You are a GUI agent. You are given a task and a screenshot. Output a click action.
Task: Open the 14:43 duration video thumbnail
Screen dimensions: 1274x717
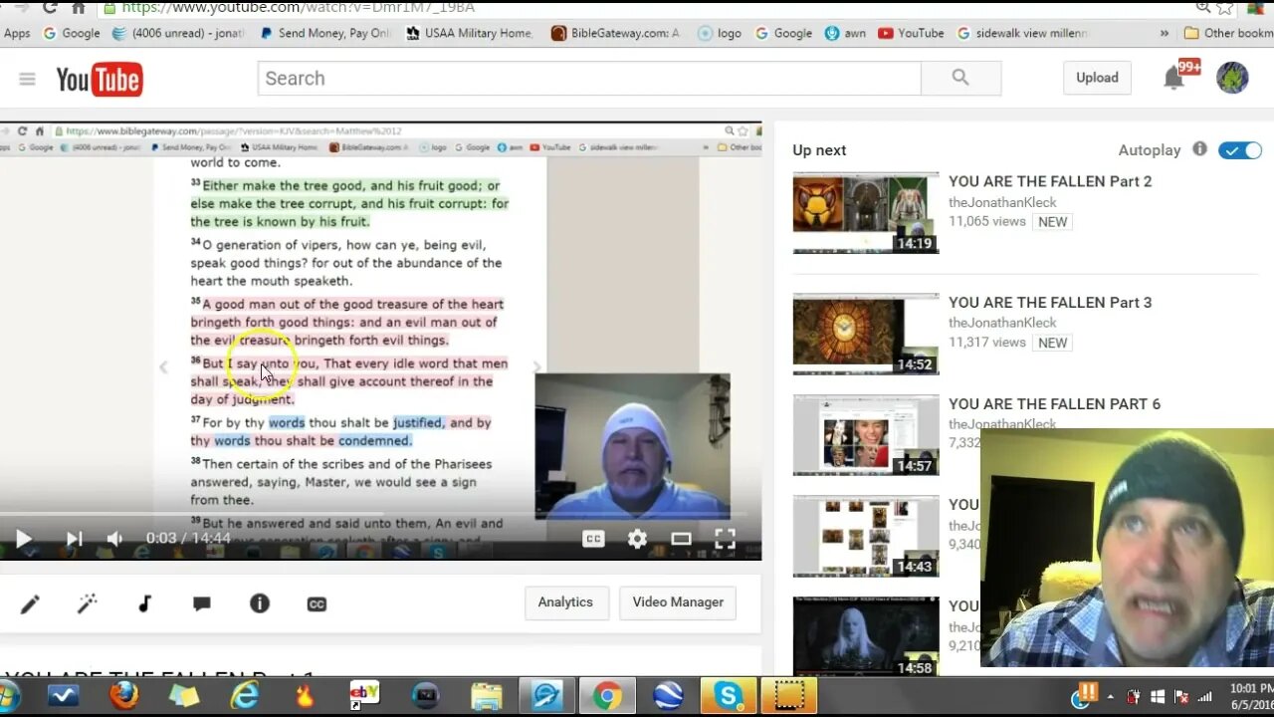click(866, 537)
